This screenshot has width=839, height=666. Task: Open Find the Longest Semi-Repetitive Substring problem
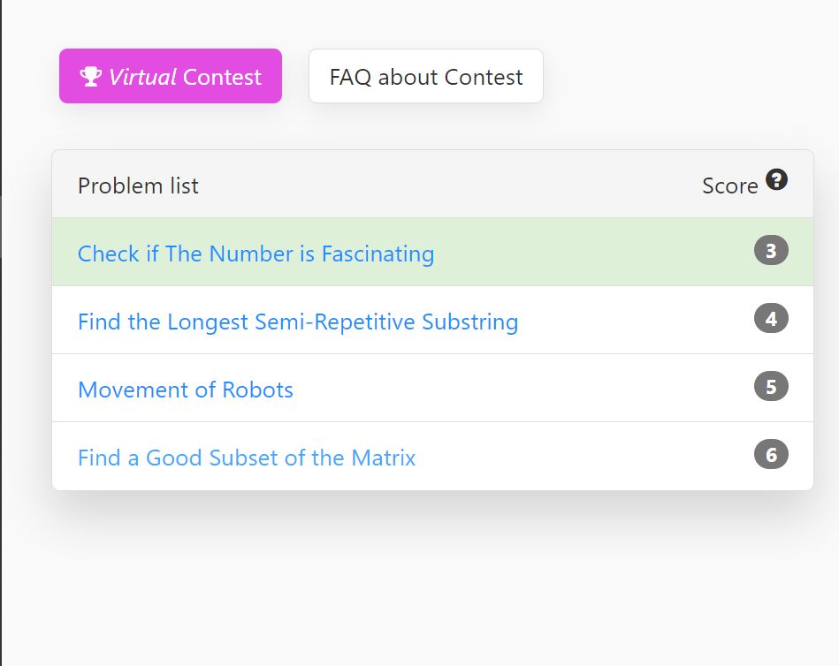pos(298,322)
